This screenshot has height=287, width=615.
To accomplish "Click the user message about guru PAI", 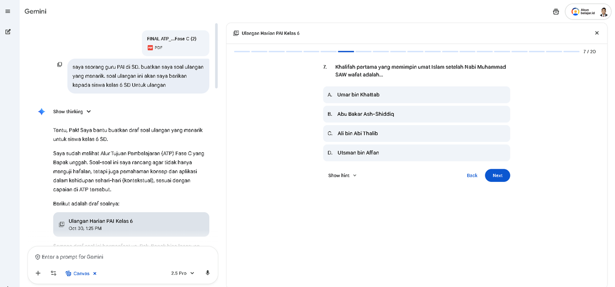I will pyautogui.click(x=138, y=76).
